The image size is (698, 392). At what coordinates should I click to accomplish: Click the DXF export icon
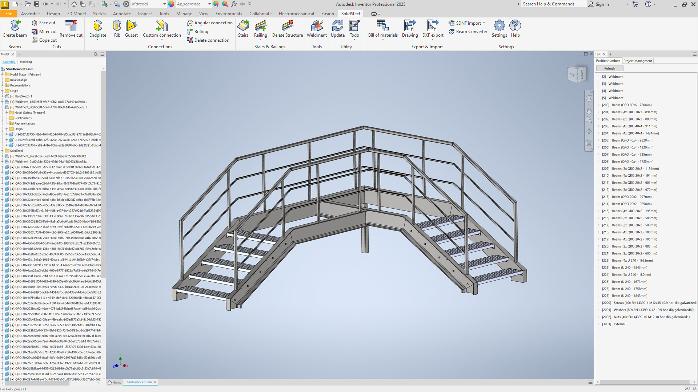[433, 26]
